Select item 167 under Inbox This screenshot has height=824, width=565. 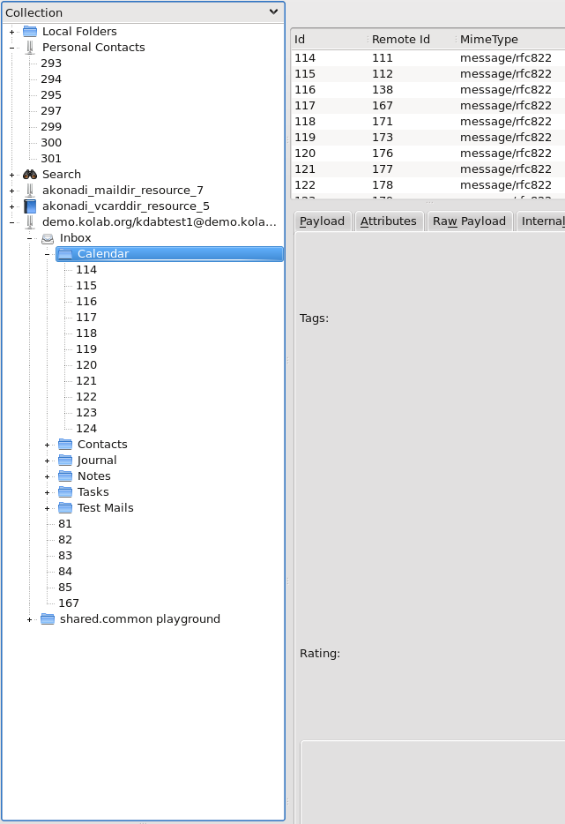click(x=69, y=603)
